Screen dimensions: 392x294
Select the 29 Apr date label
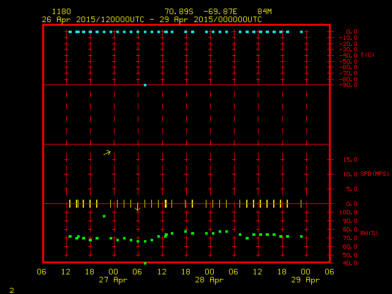tap(305, 280)
